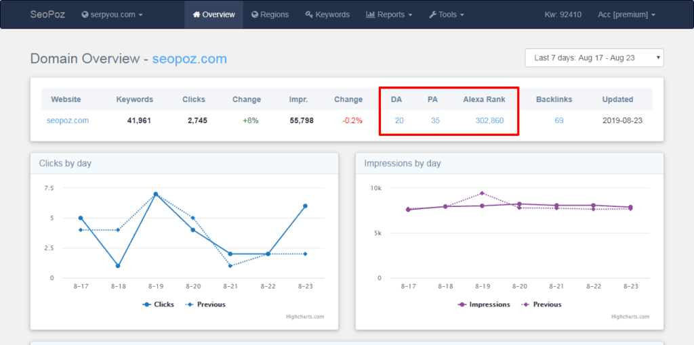Click the DA column header
The height and width of the screenshot is (345, 694).
pyautogui.click(x=396, y=99)
